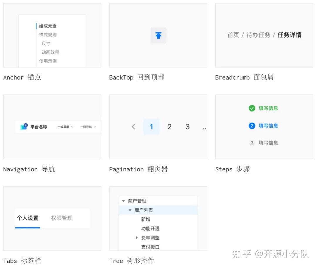Image resolution: width=317 pixels, height=267 pixels.
Task: Click the green checkmark on completed 填写信息 step
Action: 252,108
